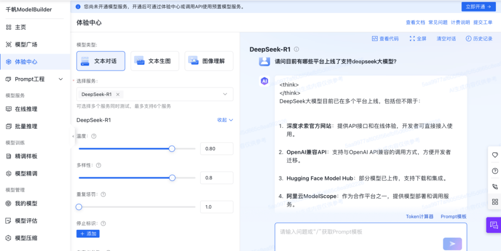Image resolution: width=501 pixels, height=251 pixels.
Task: Click the 温度 slider handle
Action: [x=172, y=149]
